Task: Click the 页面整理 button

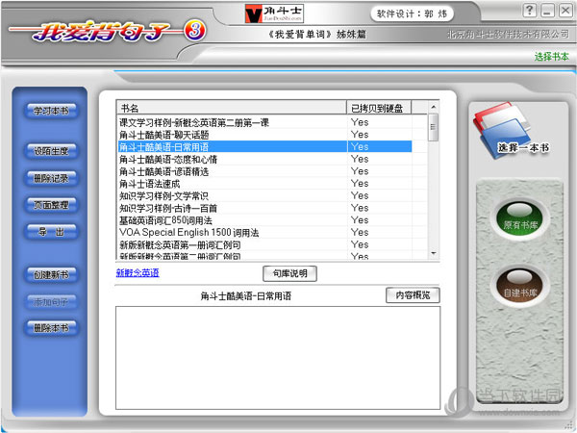Action: tap(51, 205)
